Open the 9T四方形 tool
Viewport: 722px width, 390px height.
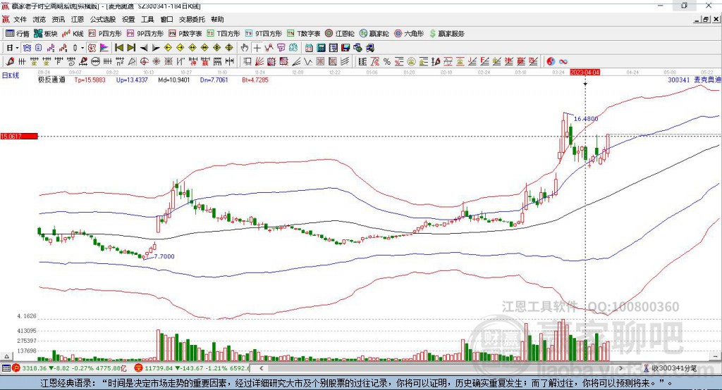(264, 34)
